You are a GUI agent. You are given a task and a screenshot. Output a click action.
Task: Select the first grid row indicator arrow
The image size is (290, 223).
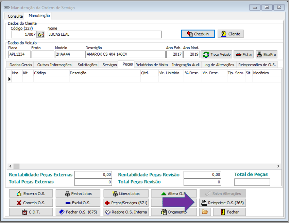point(10,79)
